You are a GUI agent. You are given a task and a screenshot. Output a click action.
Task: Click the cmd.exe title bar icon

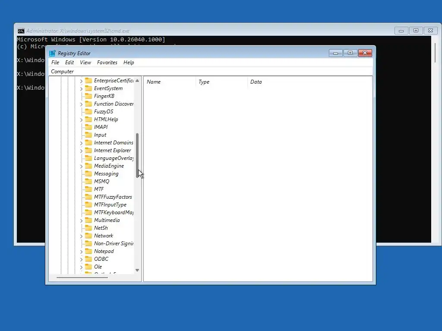point(21,31)
